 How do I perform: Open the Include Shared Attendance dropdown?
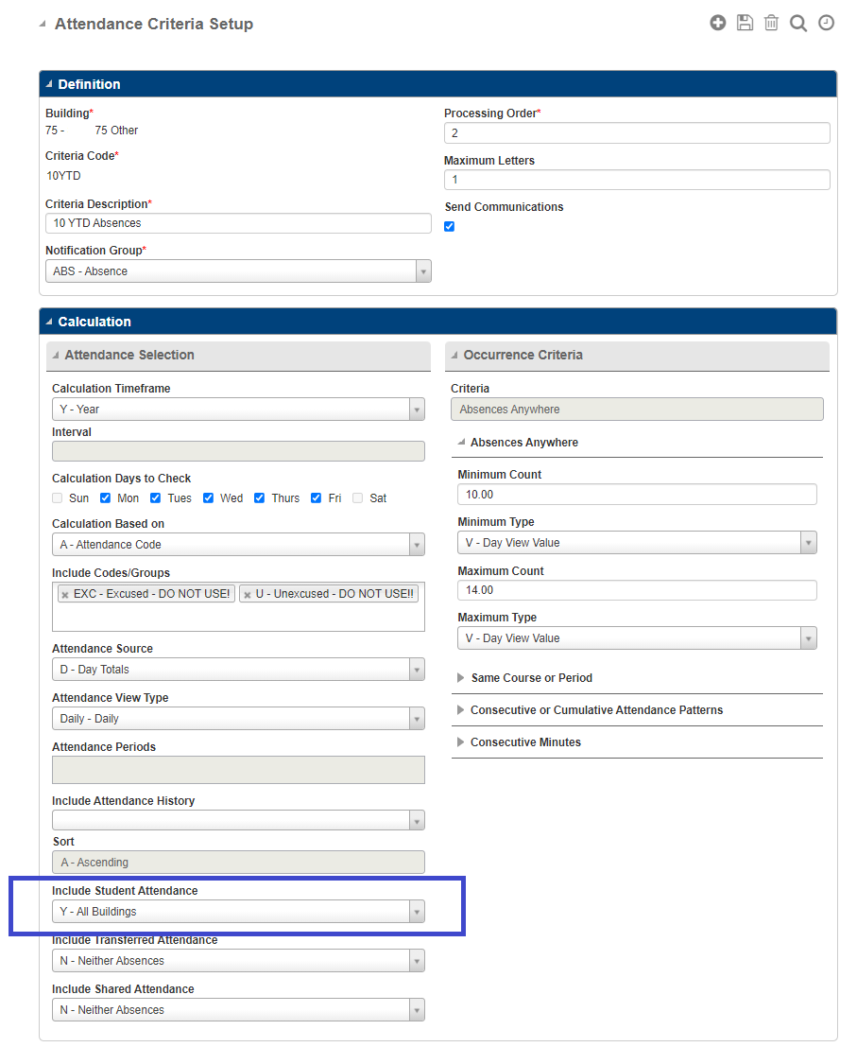coord(416,1009)
